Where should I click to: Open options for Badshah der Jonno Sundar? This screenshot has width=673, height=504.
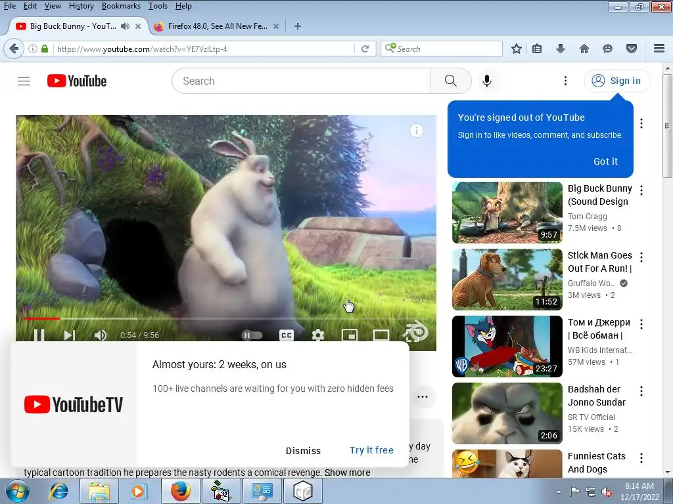pos(641,391)
